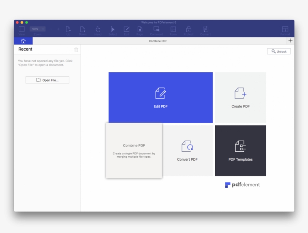Image resolution: width=308 pixels, height=233 pixels.
Task: Choose the Combine PDF tile
Action: (134, 151)
